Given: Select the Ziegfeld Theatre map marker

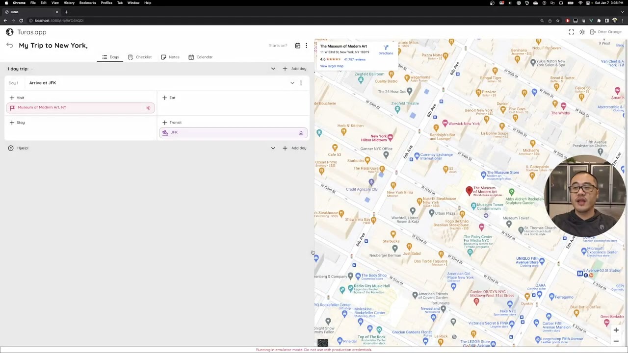Looking at the screenshot, I should point(397,108).
